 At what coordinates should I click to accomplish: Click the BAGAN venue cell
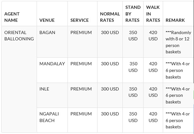pos(47,32)
